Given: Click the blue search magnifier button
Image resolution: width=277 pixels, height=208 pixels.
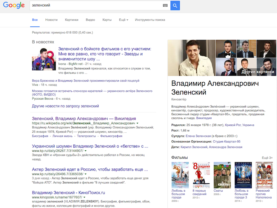Looking at the screenshot, I should tap(175, 6).
